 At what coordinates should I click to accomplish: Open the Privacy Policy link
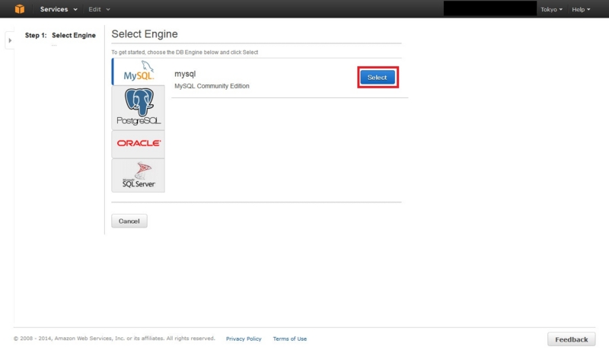pyautogui.click(x=244, y=339)
